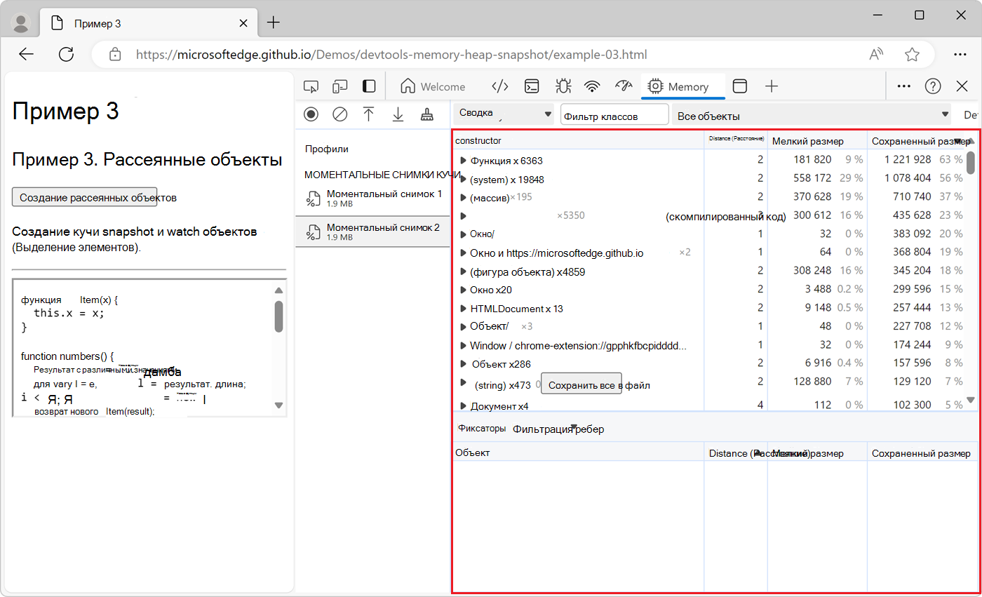The image size is (982, 597).
Task: Open the Console tool icon
Action: tap(533, 86)
